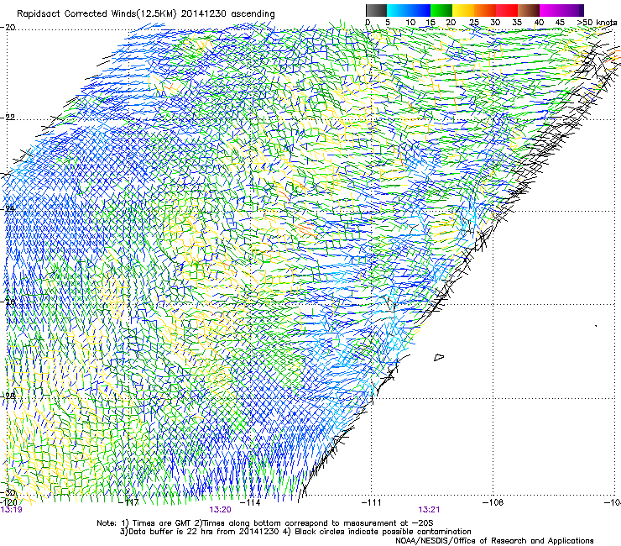Click the gray 0–5 knots color segment
Screen dimensions: 621x546
[x=376, y=10]
